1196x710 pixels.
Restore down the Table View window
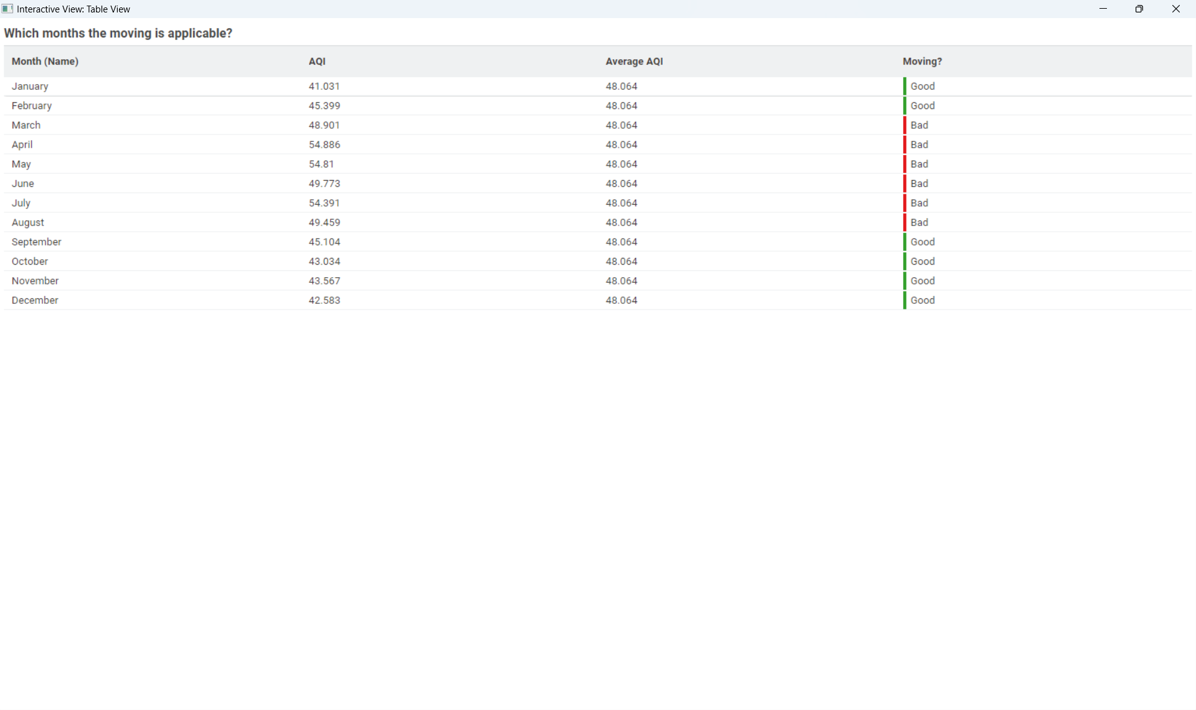pyautogui.click(x=1139, y=9)
